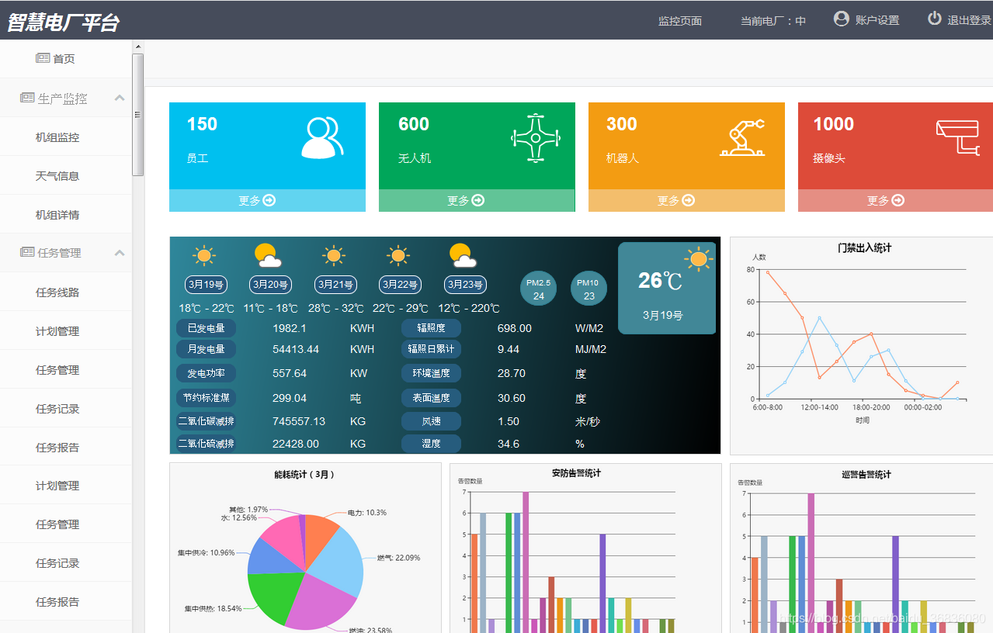Click 更多 on the green 无人机 card

(477, 200)
